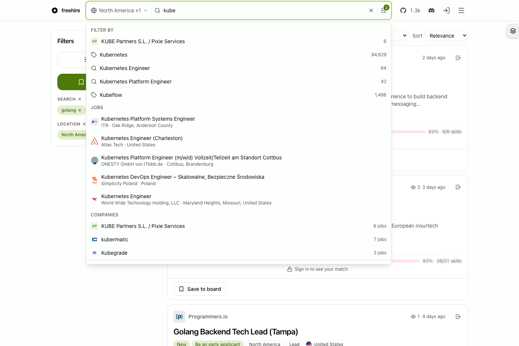Click Sign in to see your match

(x=318, y=269)
